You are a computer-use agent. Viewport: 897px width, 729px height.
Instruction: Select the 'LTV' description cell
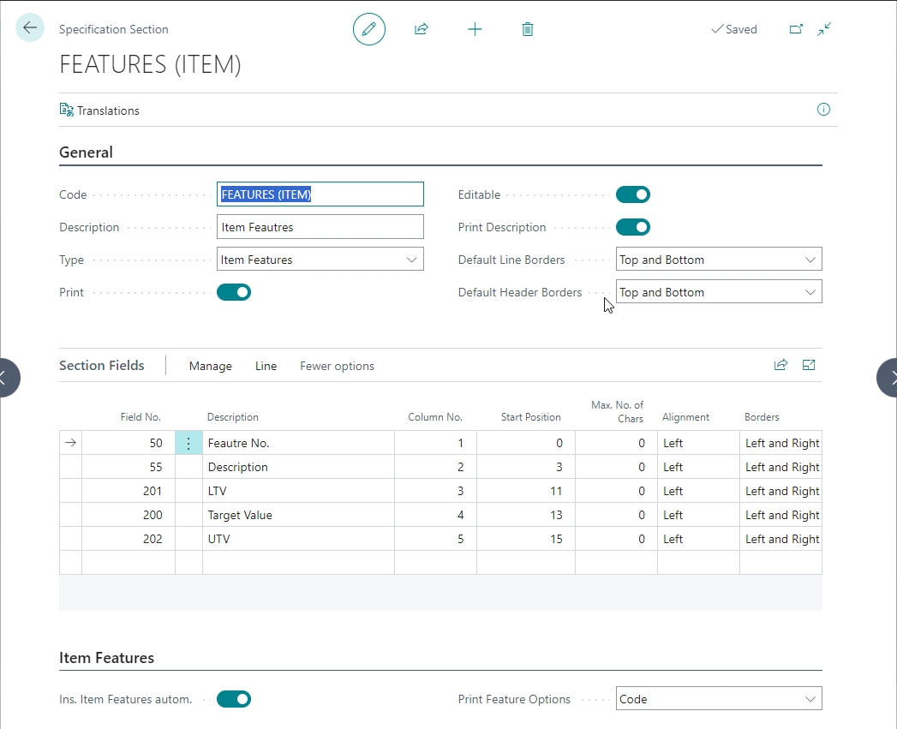tap(298, 491)
